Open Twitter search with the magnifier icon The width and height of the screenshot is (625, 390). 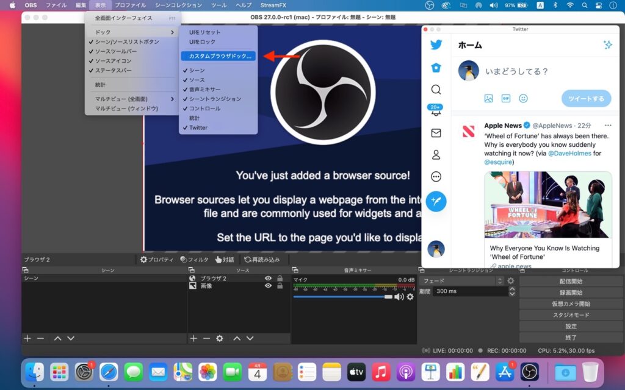point(436,88)
